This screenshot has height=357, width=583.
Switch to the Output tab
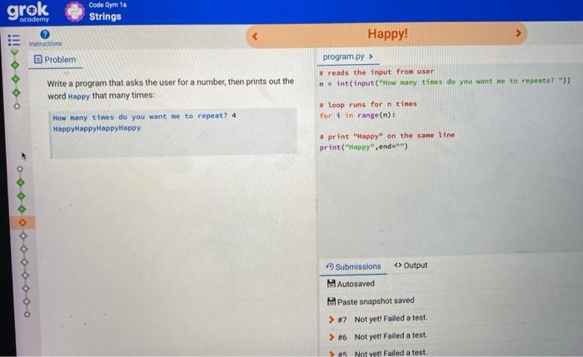411,265
